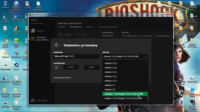Image resolution: width=200 pixels, height=112 pixels.
Task: Switch to the Список изменений tab
Action: tap(108, 27)
